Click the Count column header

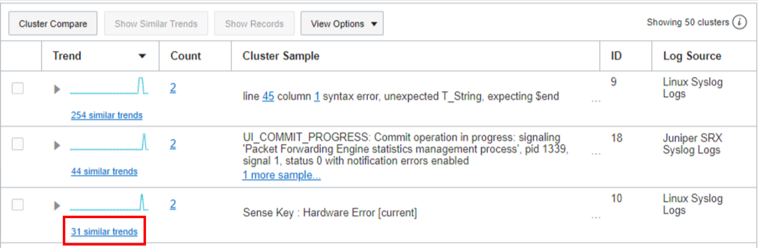[186, 56]
